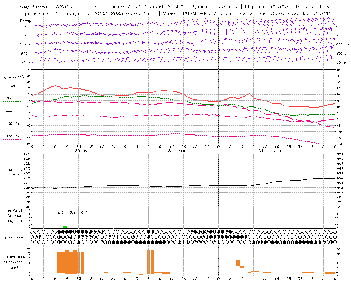Click the pressure unit label '(гПа)'

click(14, 176)
